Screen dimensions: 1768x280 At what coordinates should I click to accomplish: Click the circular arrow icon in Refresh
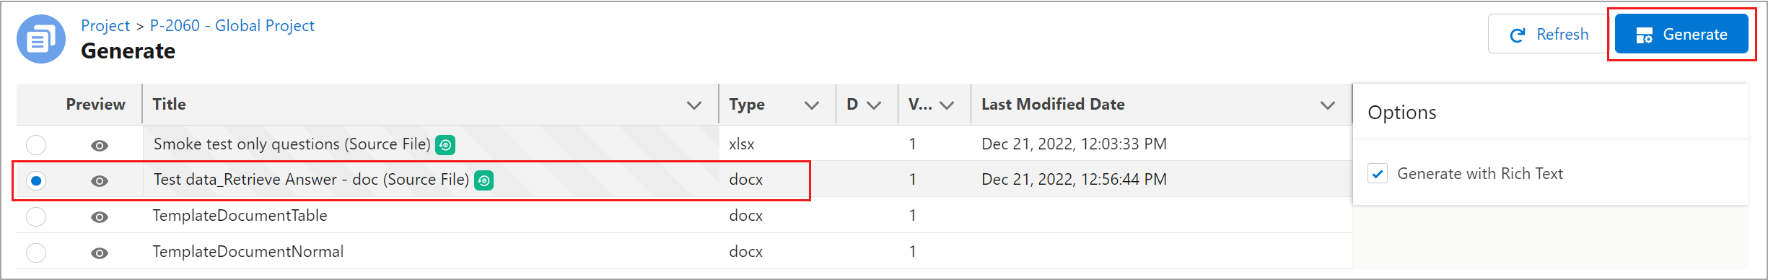tap(1518, 35)
